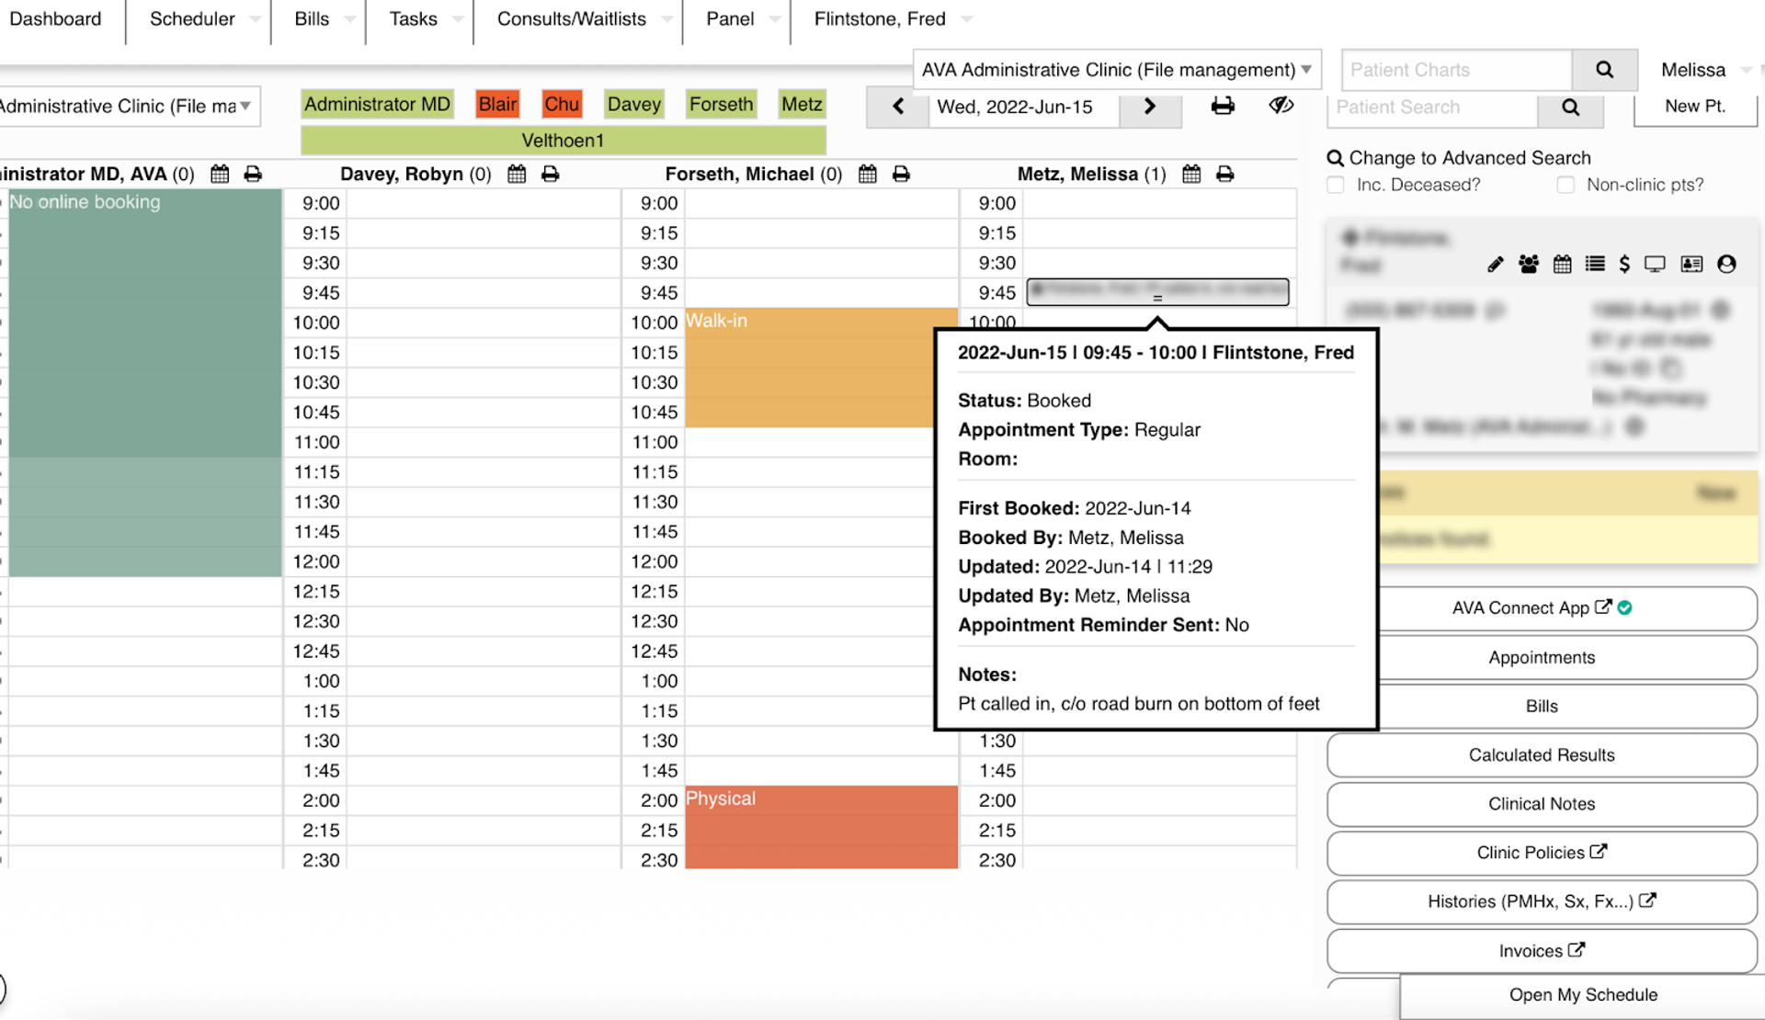Open the Consults/Waitlists menu

pos(571,19)
